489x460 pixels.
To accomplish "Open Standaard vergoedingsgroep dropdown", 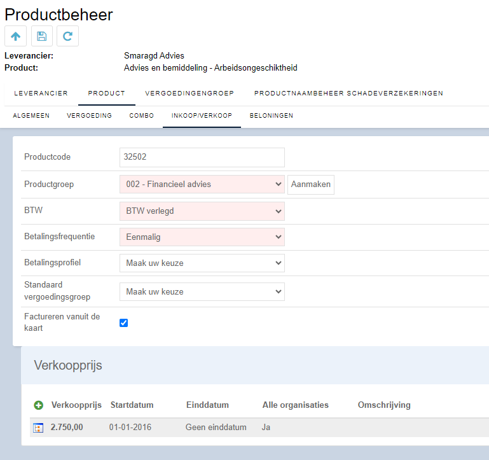I will 202,292.
